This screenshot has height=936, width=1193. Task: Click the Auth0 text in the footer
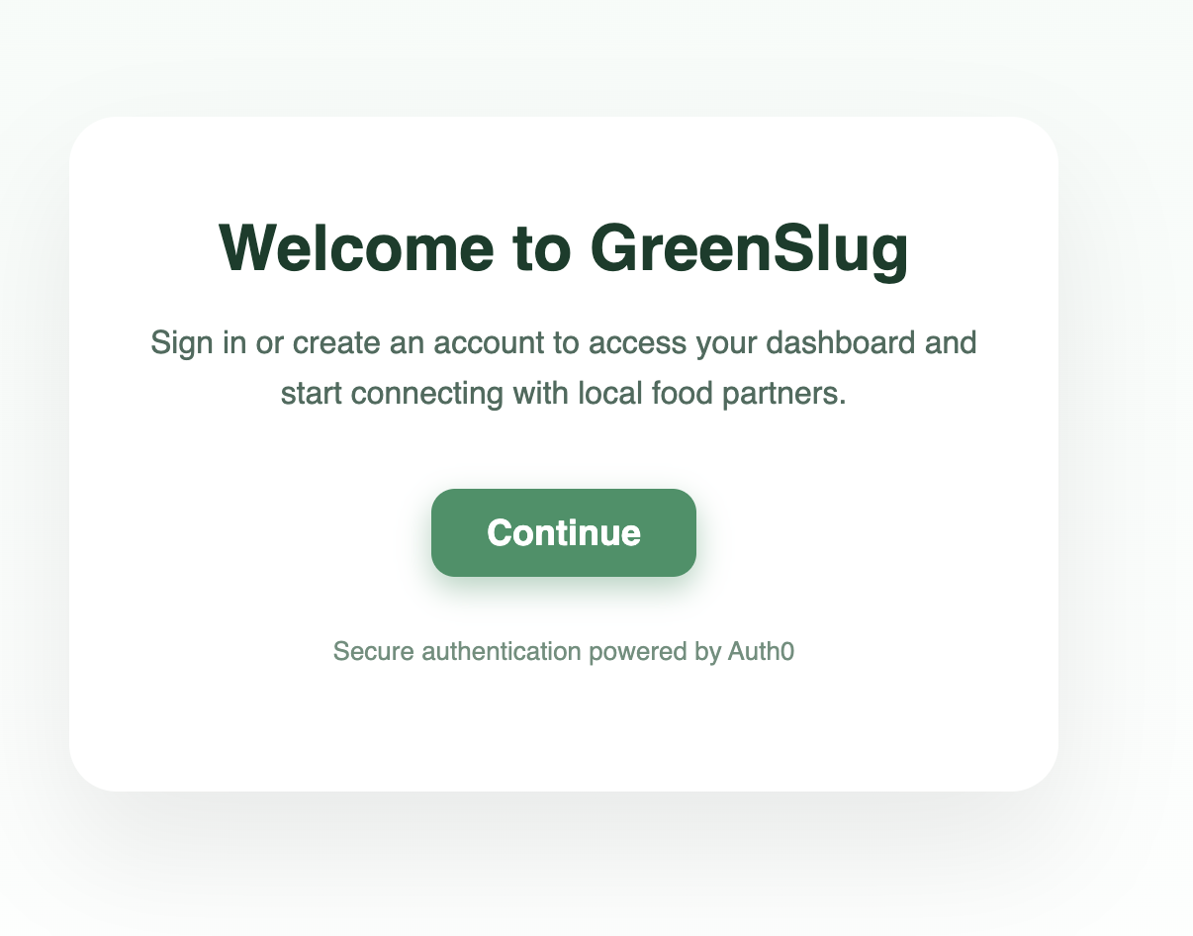coord(761,651)
